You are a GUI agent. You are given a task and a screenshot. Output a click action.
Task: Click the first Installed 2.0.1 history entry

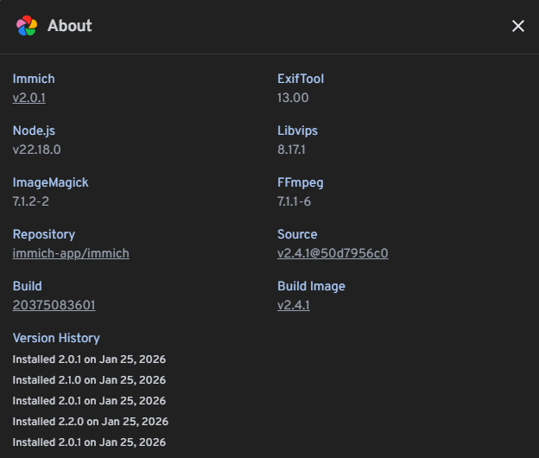click(x=89, y=359)
